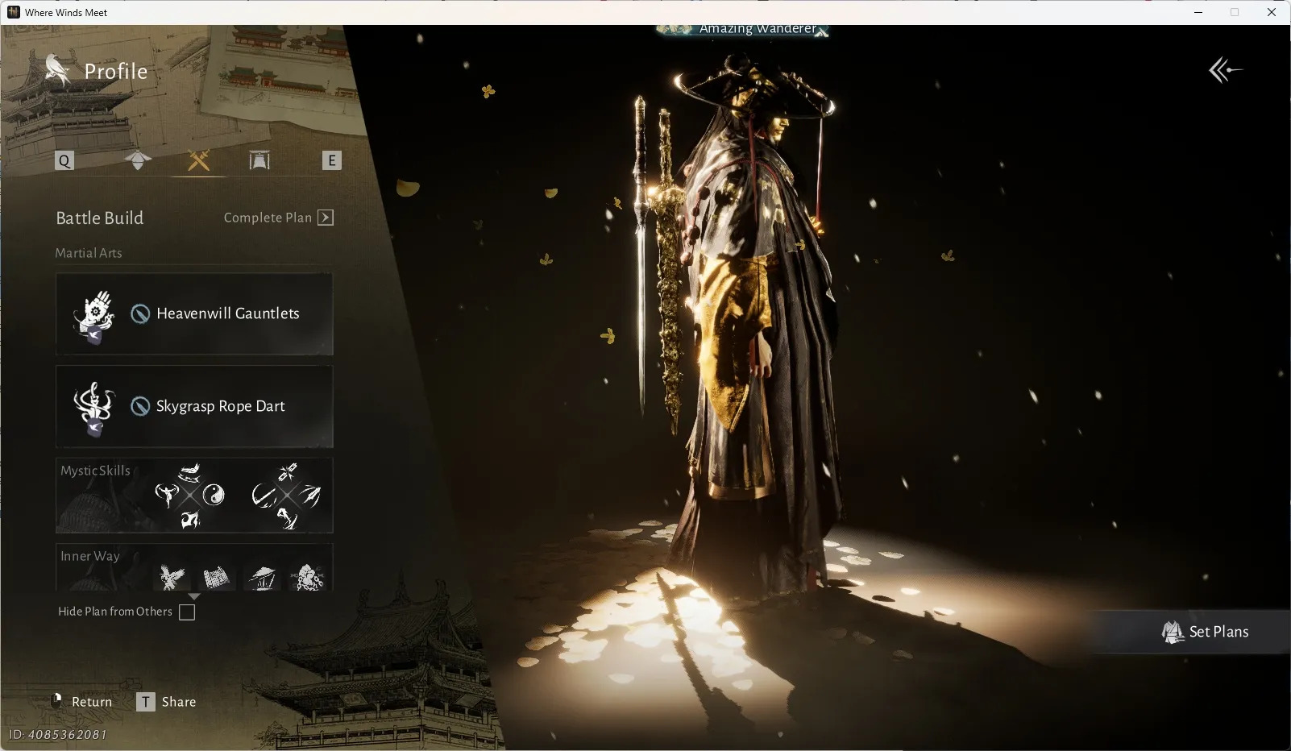Click the chained fist Inner Way icon
Image resolution: width=1291 pixels, height=751 pixels.
306,577
